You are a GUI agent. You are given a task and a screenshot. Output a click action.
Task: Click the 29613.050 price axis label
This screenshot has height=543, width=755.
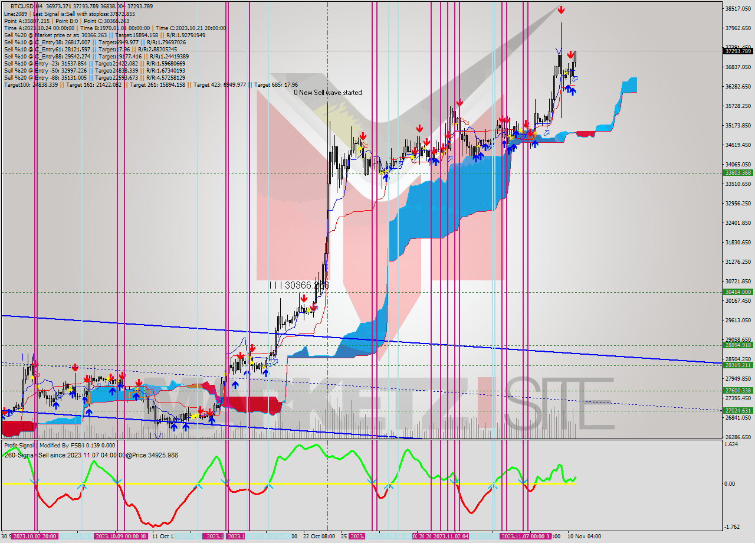point(737,320)
